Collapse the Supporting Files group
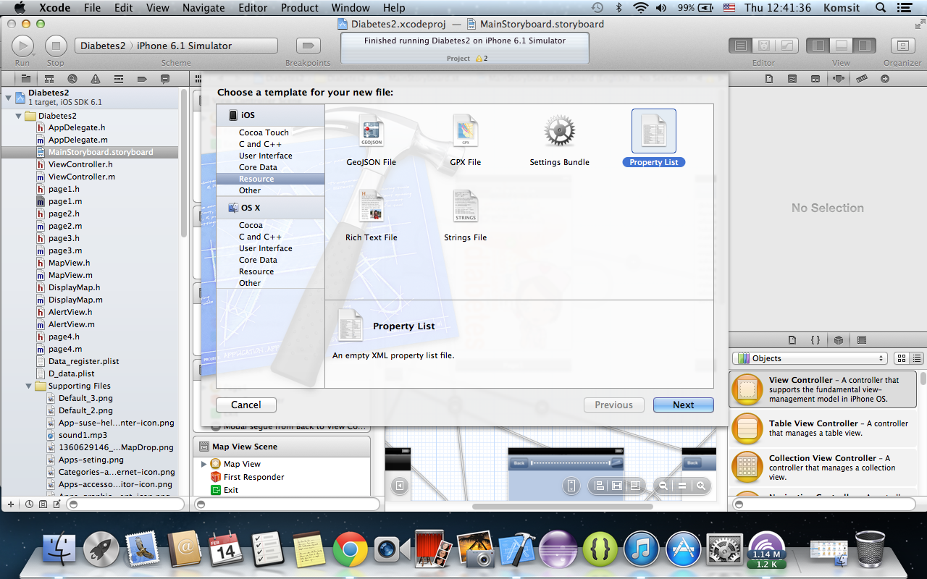The height and width of the screenshot is (579, 927). (29, 386)
